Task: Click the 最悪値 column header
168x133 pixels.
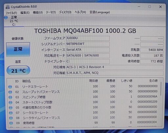Action: (x=111, y=81)
